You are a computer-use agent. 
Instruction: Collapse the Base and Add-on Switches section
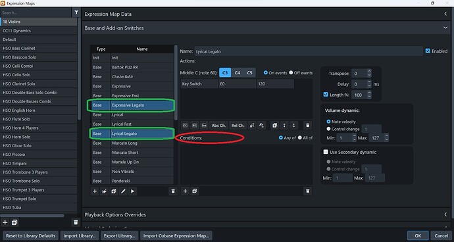(445, 28)
